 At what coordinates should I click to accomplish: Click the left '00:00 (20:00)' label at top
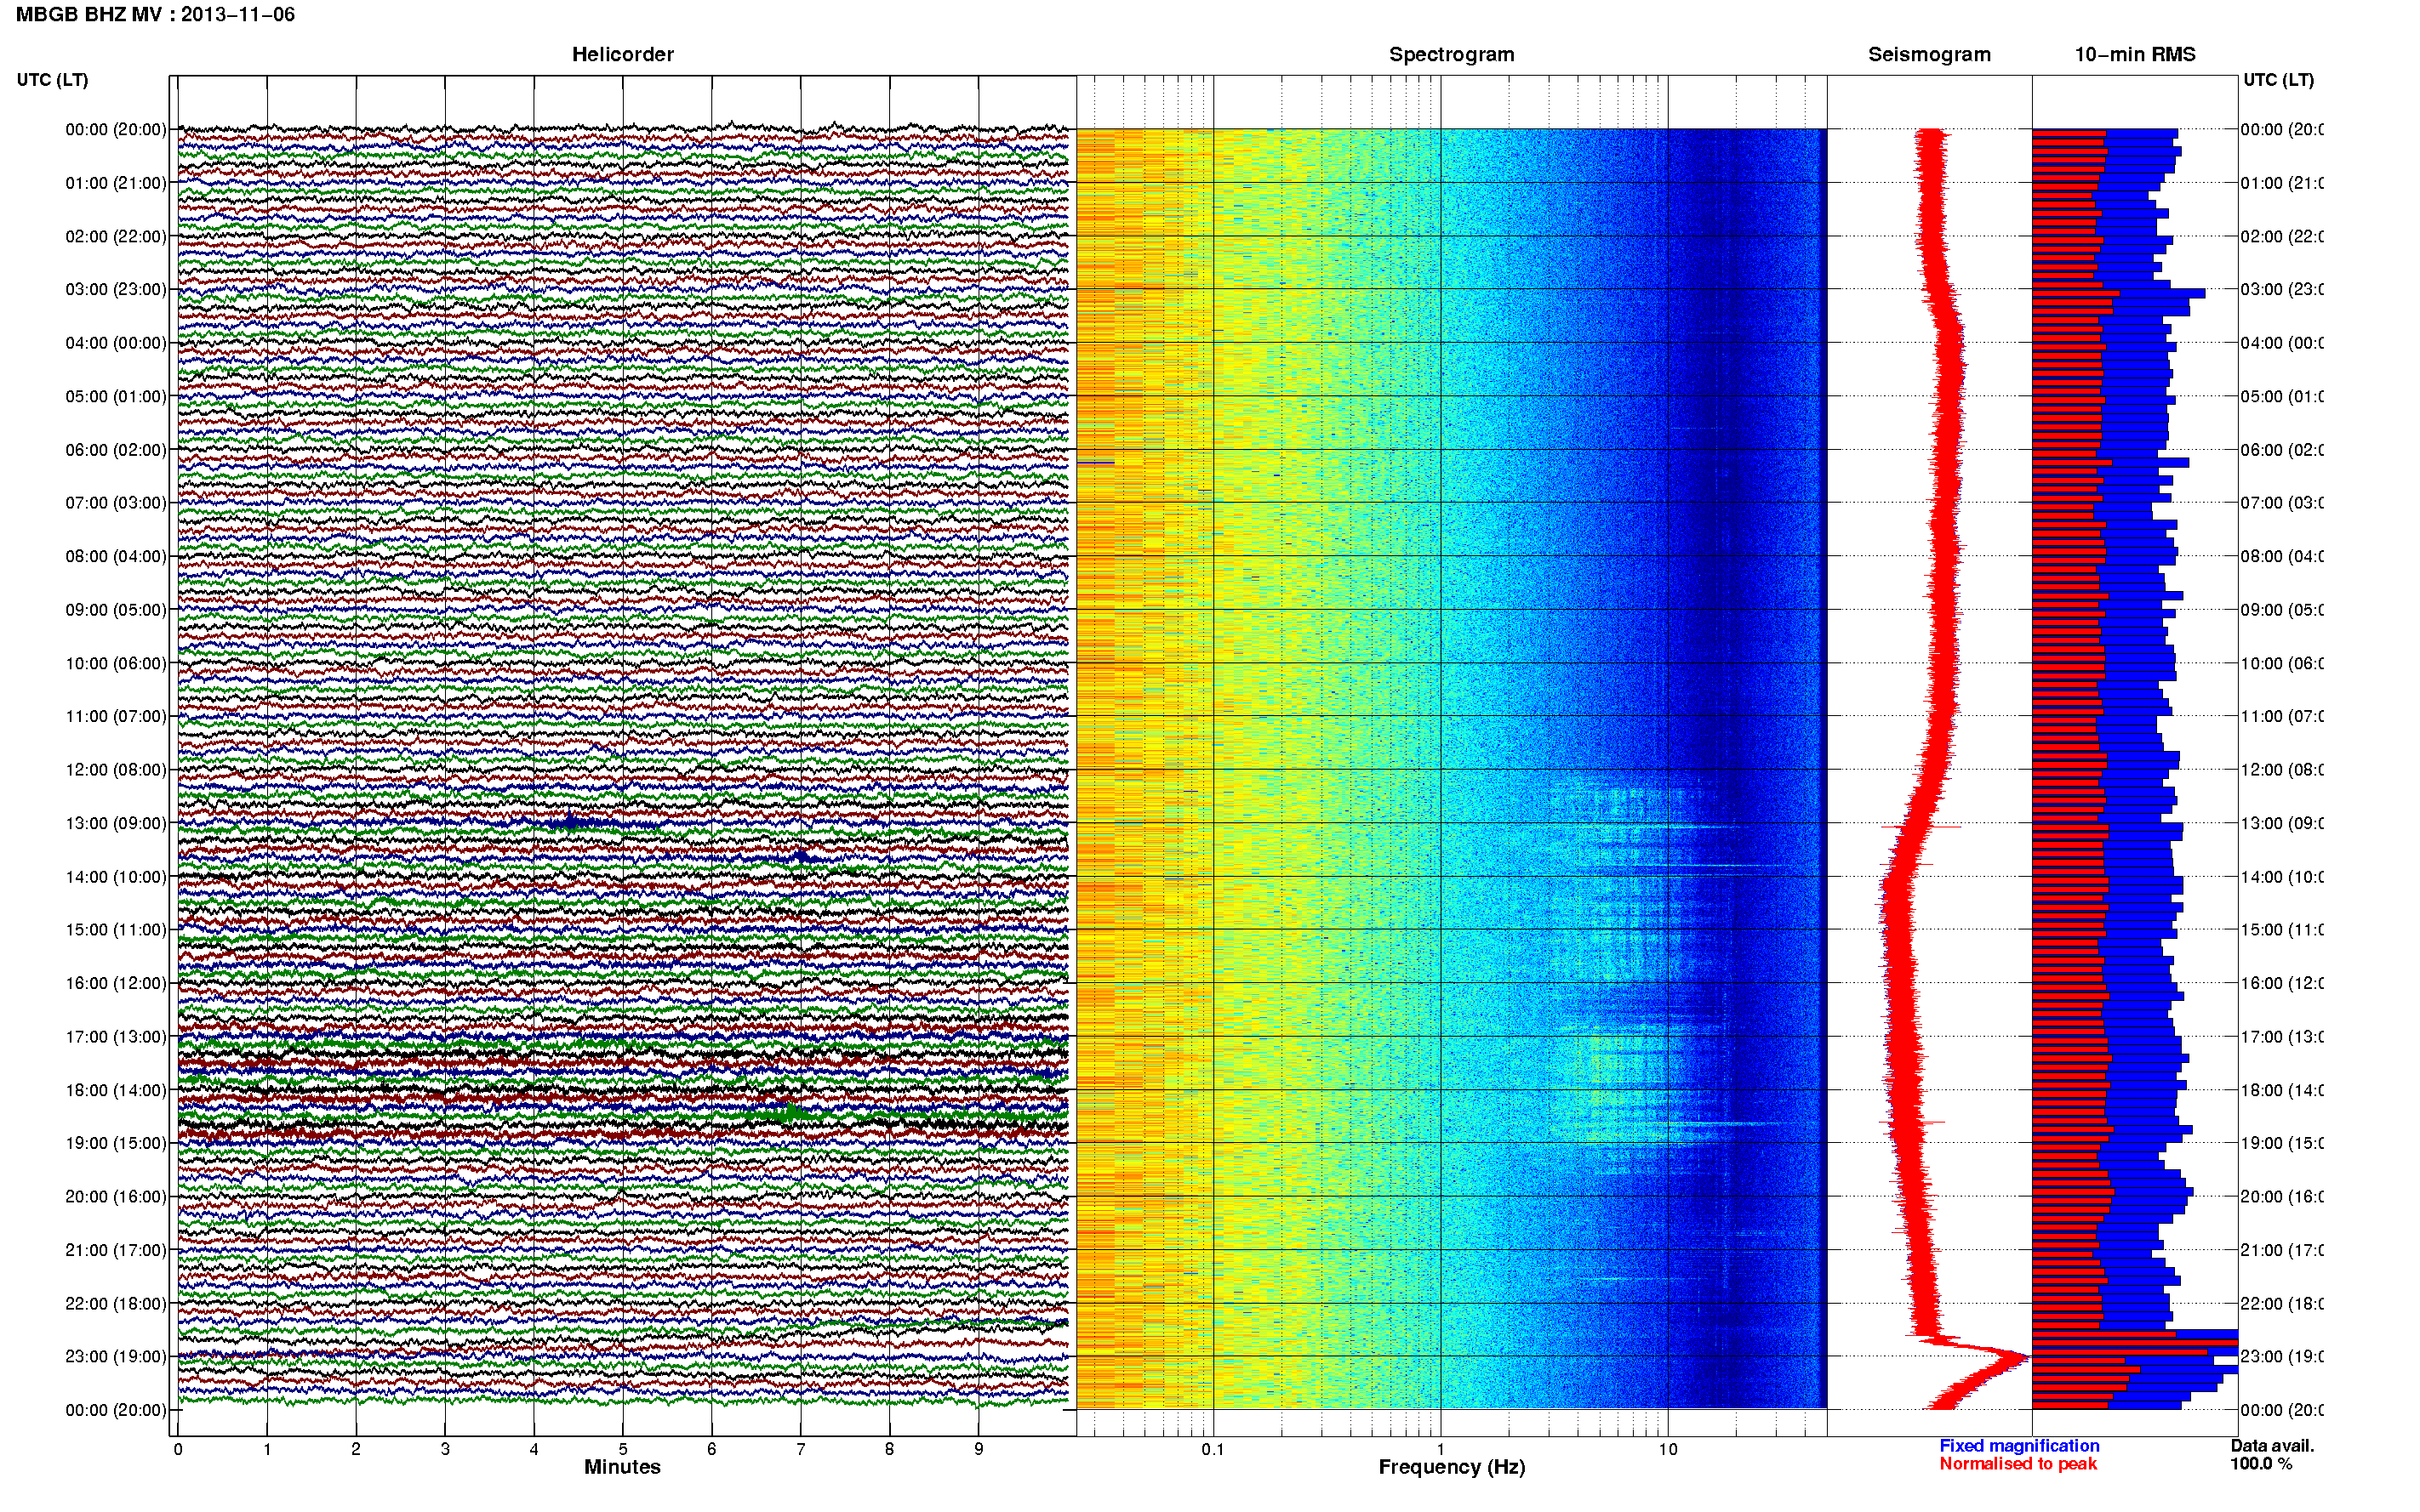pyautogui.click(x=116, y=129)
